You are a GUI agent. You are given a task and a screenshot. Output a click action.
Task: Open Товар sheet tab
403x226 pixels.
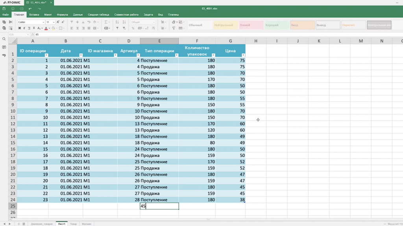tap(74, 224)
